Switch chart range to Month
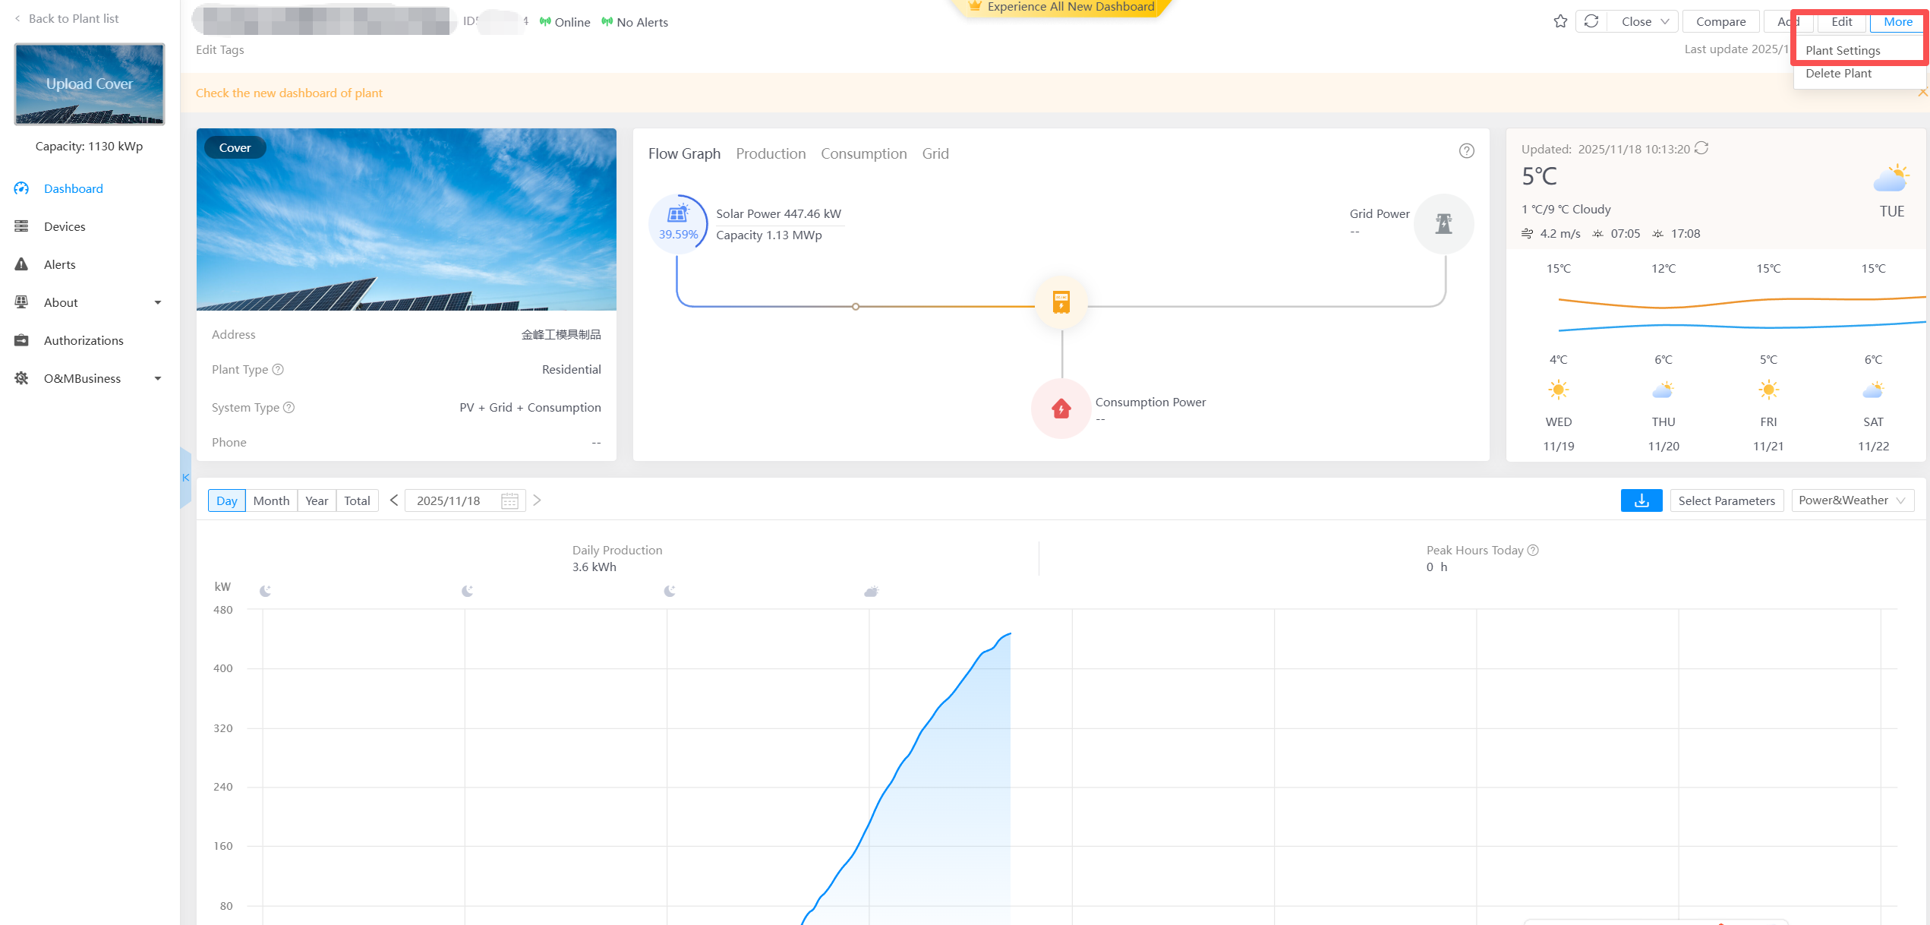Image resolution: width=1930 pixels, height=925 pixels. (x=271, y=500)
